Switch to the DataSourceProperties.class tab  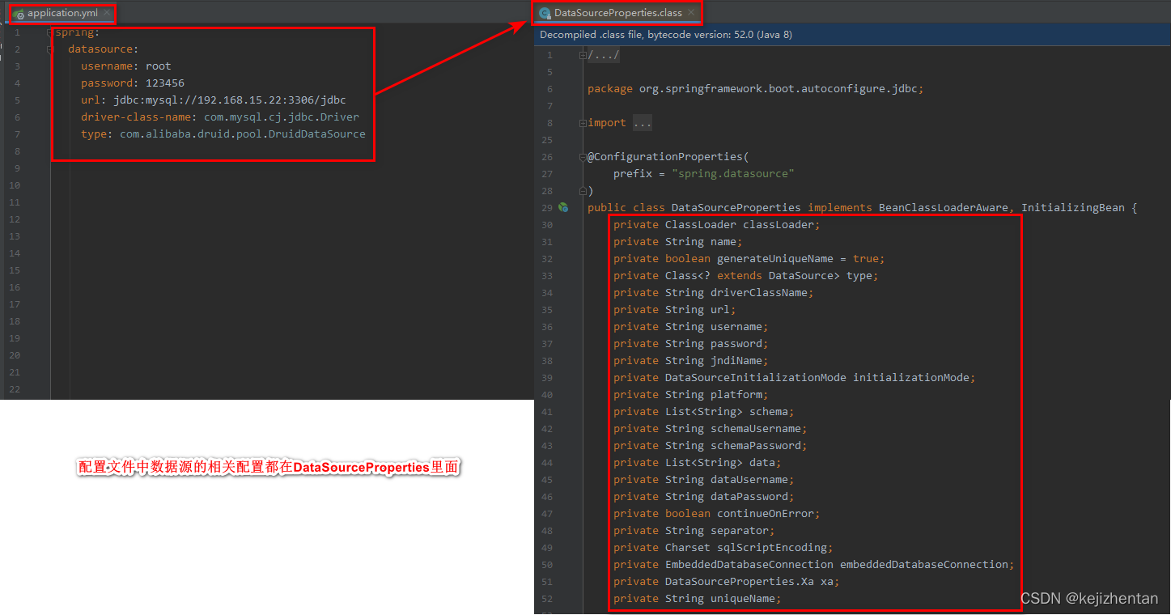(618, 13)
